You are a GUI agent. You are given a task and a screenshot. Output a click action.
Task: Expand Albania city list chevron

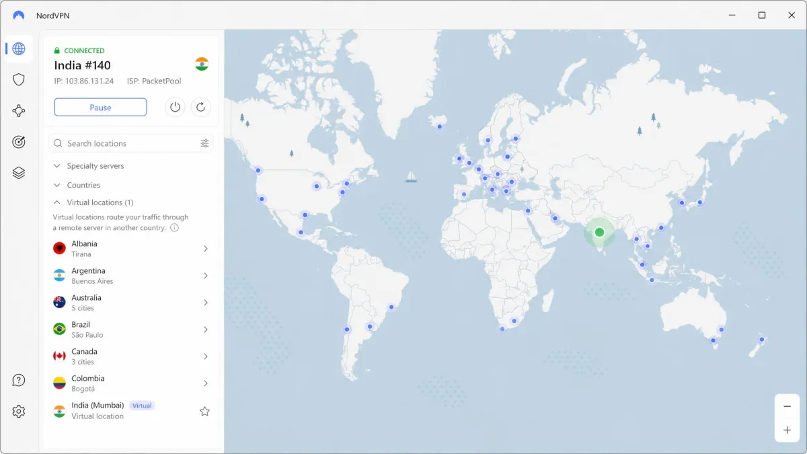tap(205, 249)
